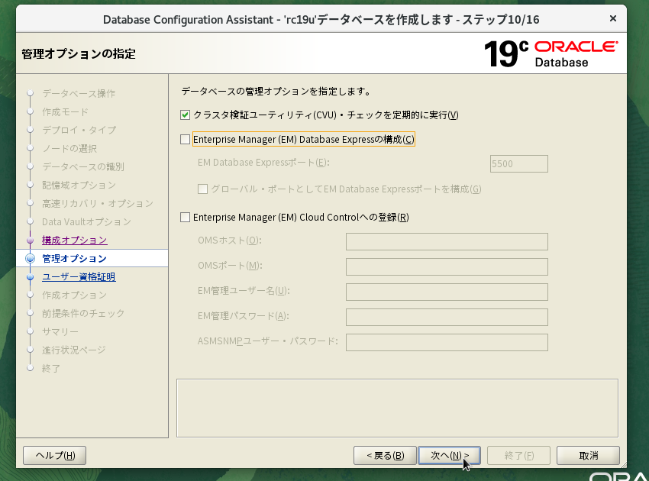This screenshot has width=649, height=481.
Task: Click the 記憶域オプション step label
Action: (79, 185)
